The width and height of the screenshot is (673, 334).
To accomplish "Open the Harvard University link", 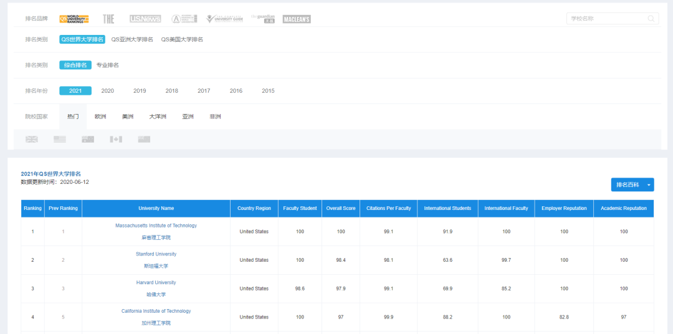I will [x=156, y=282].
